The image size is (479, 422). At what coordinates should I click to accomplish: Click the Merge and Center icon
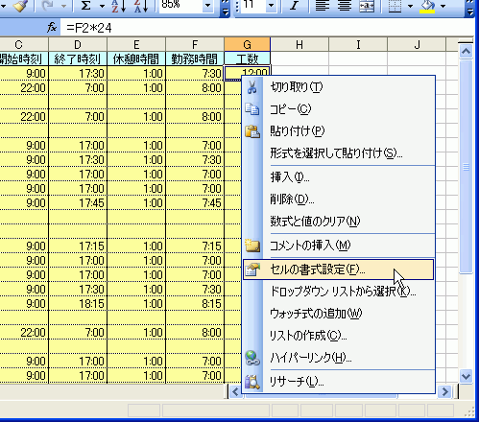tap(367, 6)
